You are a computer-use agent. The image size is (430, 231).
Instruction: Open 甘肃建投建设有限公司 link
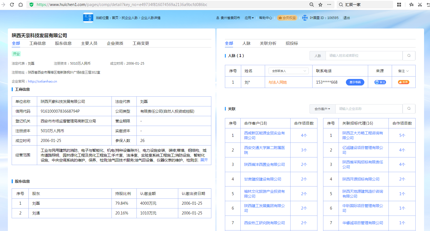(263, 179)
